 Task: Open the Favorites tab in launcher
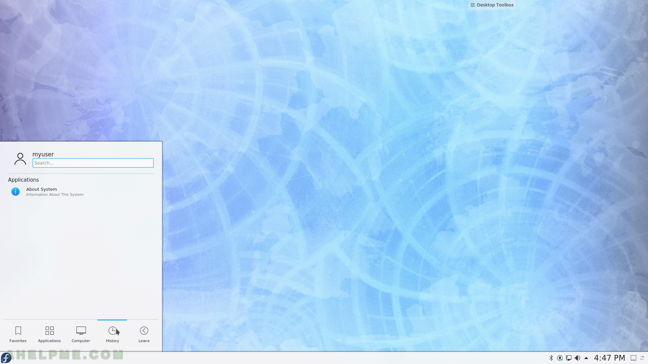tap(18, 334)
